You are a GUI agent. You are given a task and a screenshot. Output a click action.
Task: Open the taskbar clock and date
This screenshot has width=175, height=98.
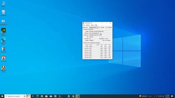pos(167,96)
